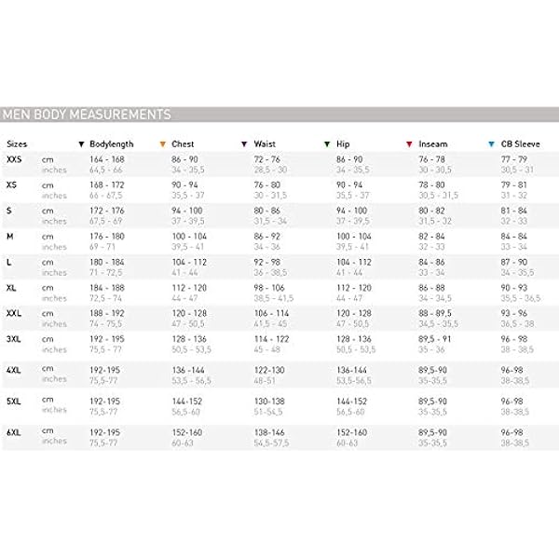Select the 5XL size row label
The image size is (559, 559).
coord(14,400)
